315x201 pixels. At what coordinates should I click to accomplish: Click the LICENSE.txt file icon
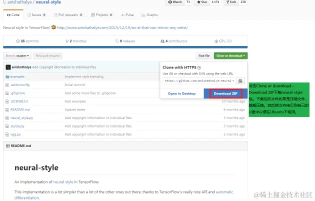click(7, 101)
